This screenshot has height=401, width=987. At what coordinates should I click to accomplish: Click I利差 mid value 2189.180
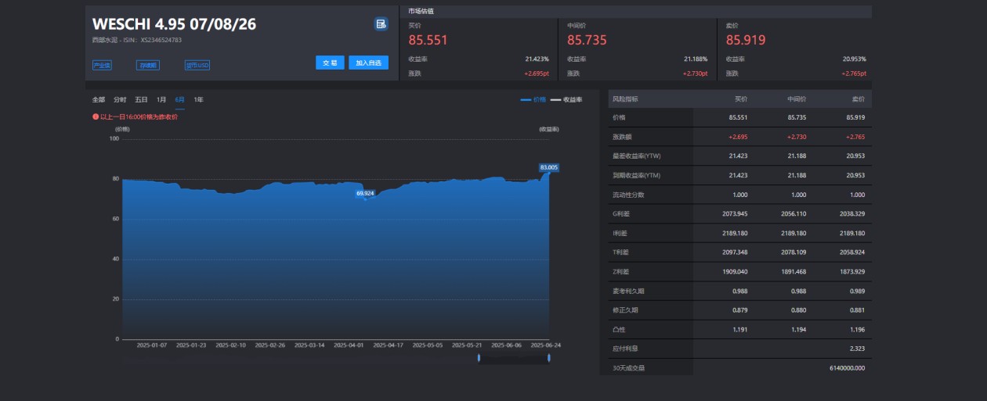[793, 233]
